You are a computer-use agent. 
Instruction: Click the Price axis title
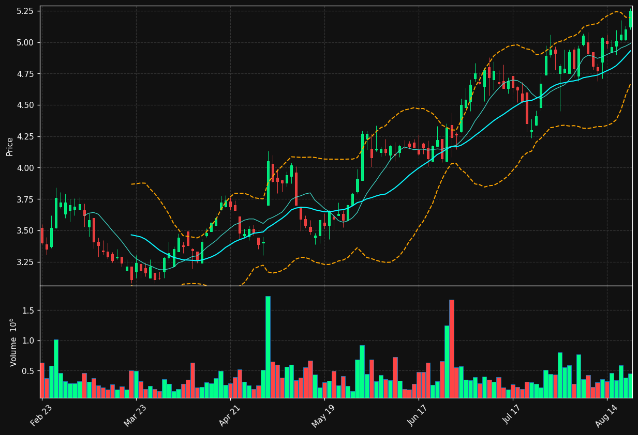pos(9,146)
